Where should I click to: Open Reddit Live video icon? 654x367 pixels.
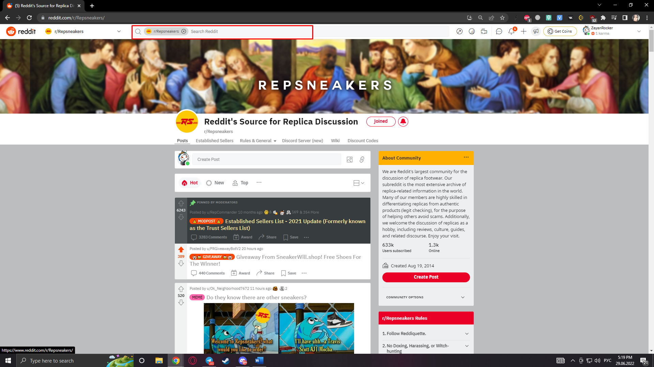pyautogui.click(x=484, y=31)
